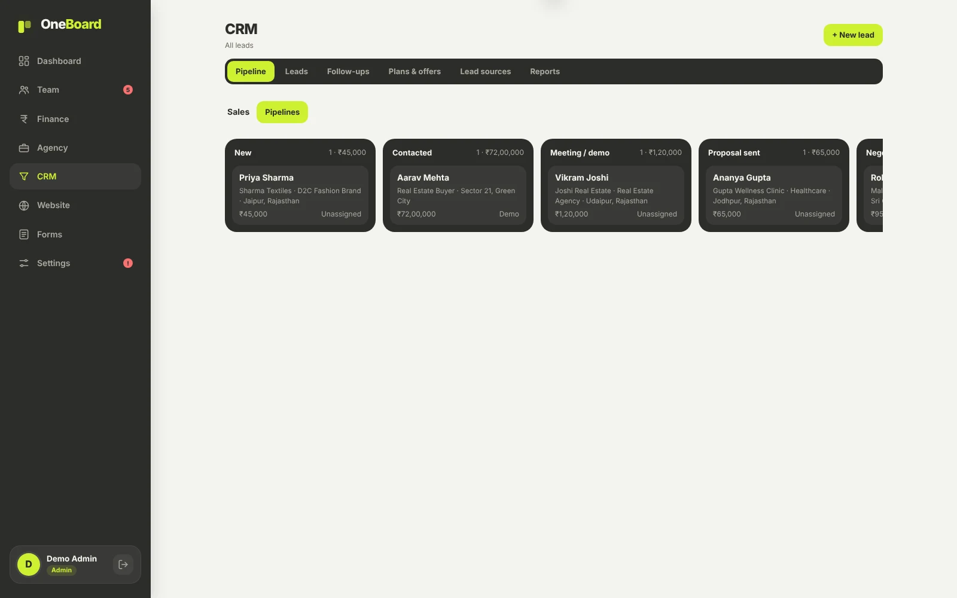
Task: Open Ananya Gupta lead card
Action: pos(774,196)
